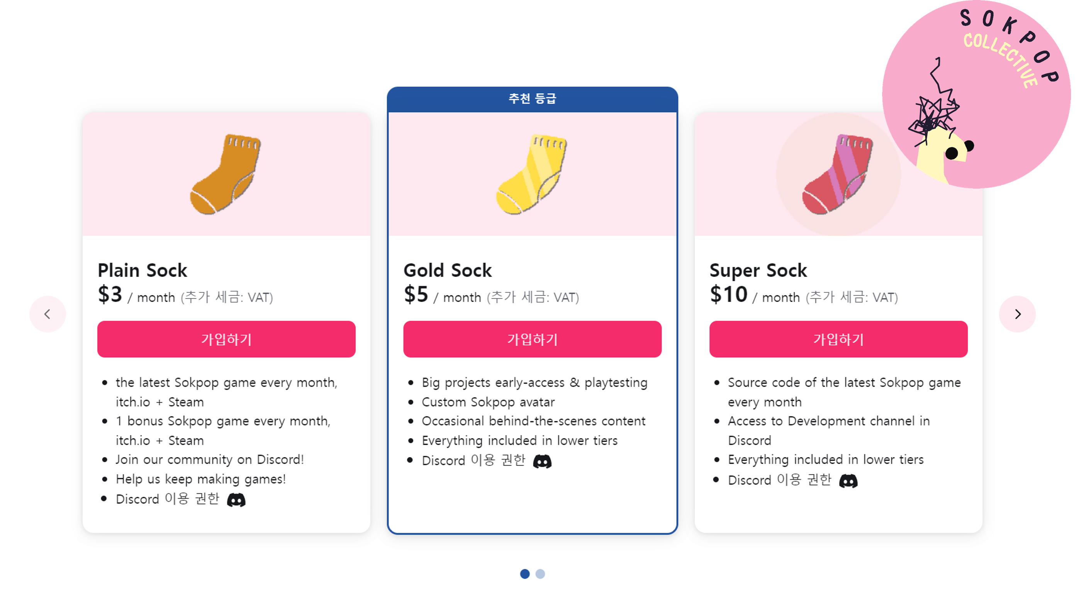
Task: Go to previous tier with left arrow
Action: [x=48, y=314]
